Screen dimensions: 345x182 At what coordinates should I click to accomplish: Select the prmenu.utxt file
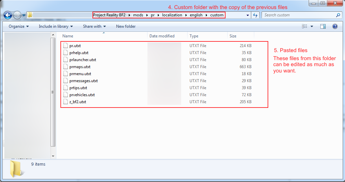80,74
